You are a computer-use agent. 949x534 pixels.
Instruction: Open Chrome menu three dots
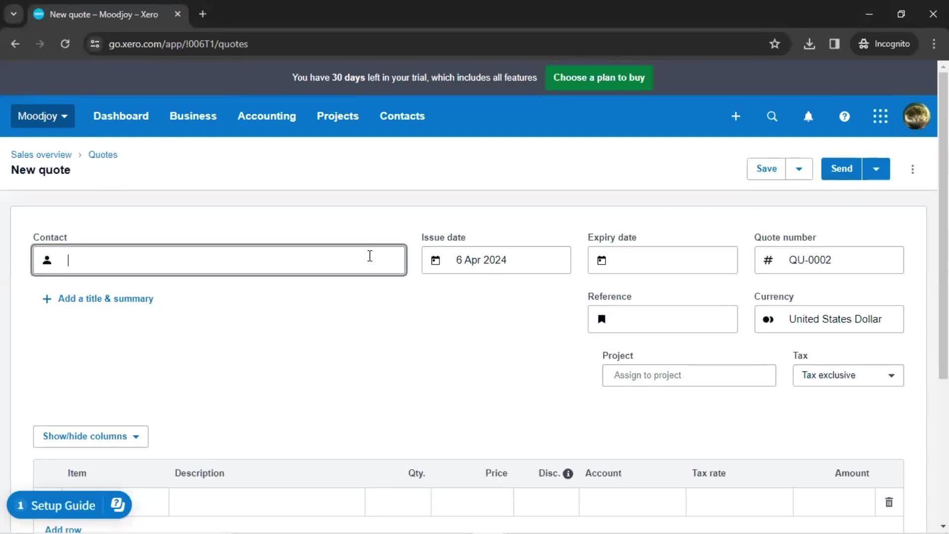934,44
